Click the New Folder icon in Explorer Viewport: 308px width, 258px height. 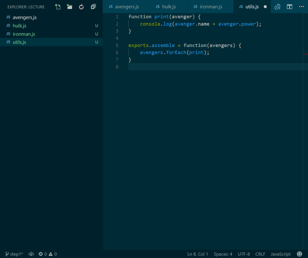(x=70, y=7)
